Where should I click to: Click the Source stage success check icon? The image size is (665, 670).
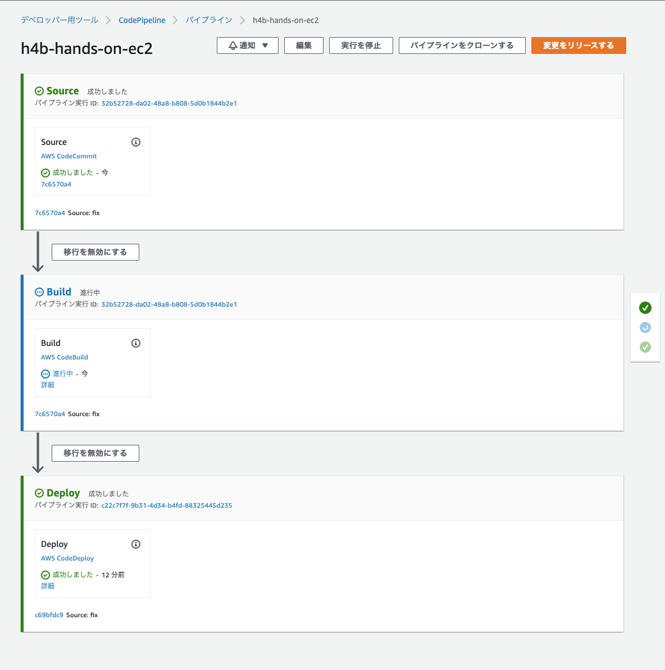pyautogui.click(x=39, y=91)
